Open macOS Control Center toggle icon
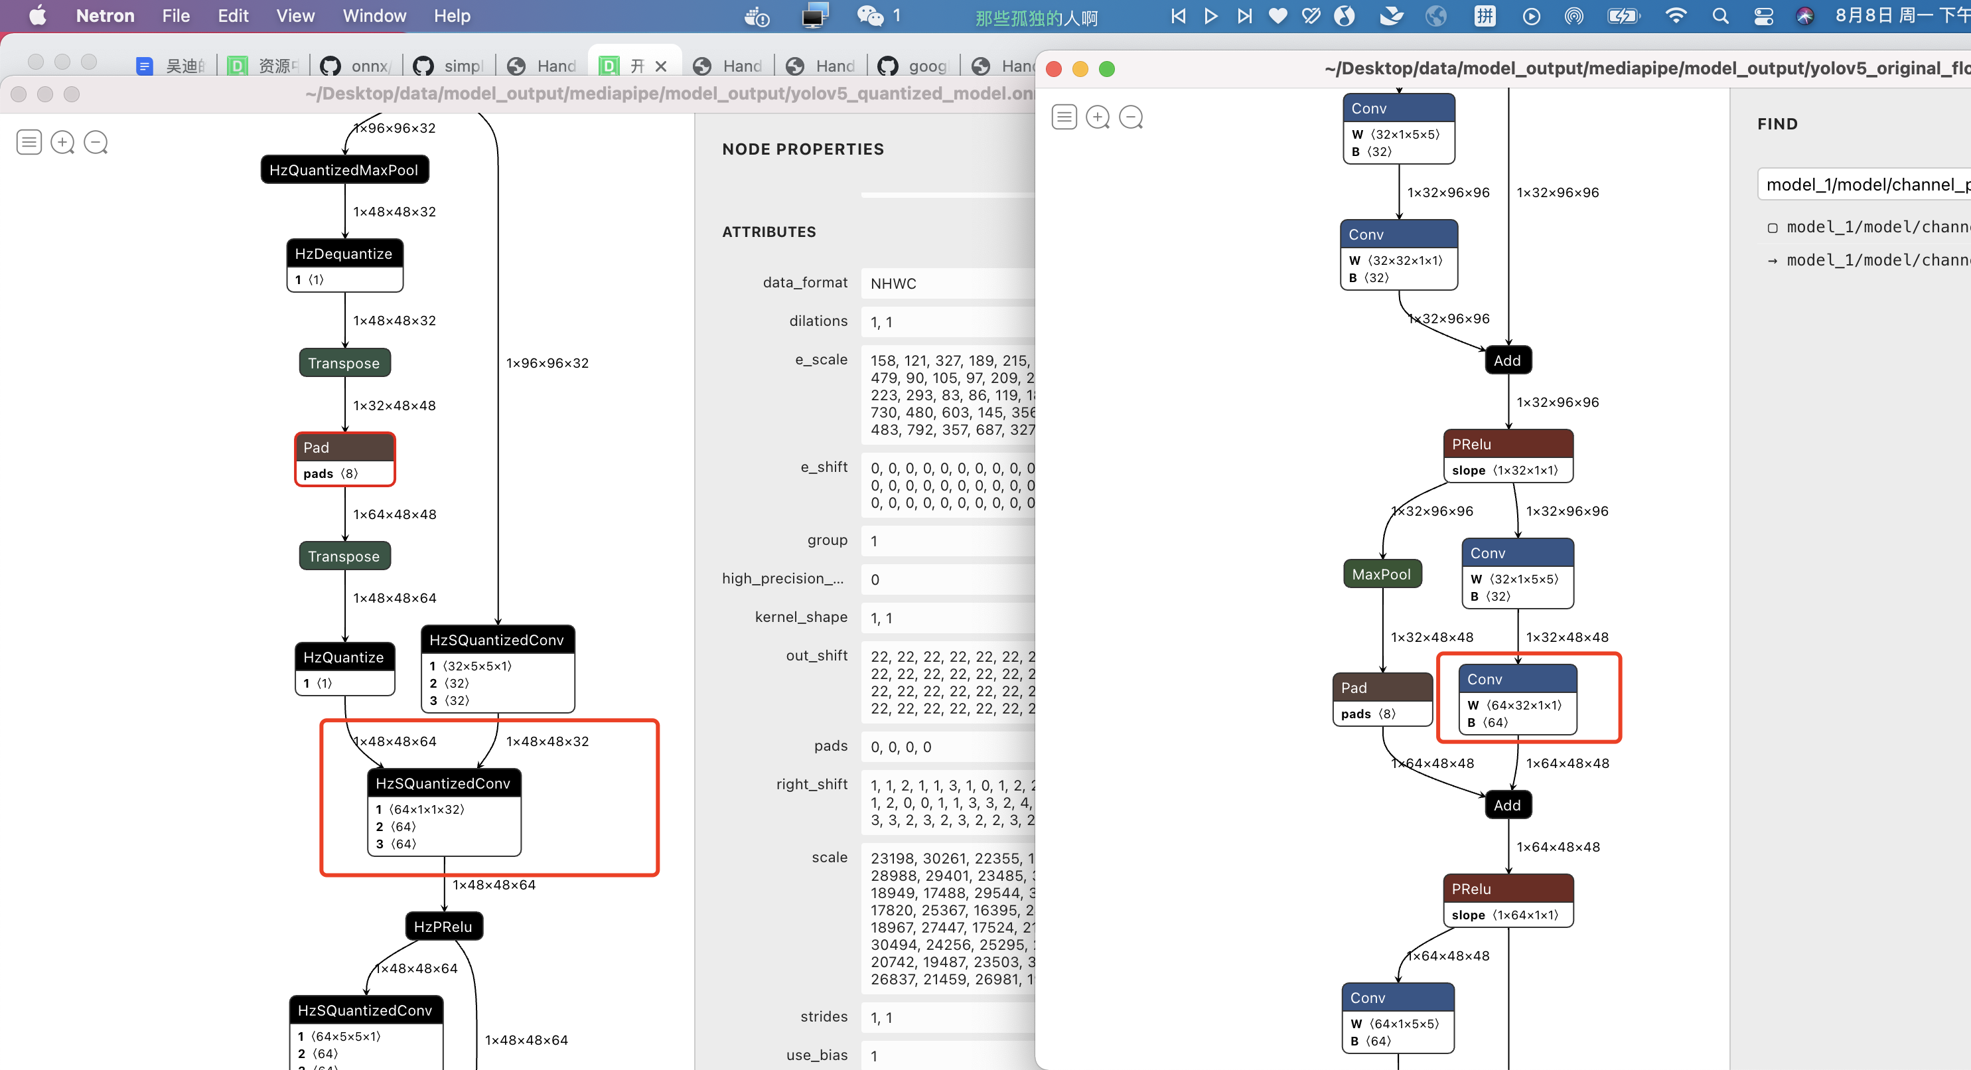1971x1070 pixels. (x=1763, y=16)
